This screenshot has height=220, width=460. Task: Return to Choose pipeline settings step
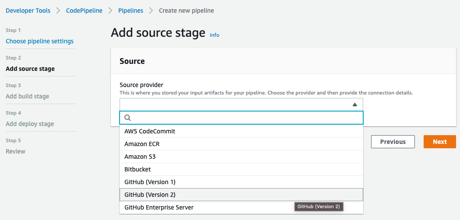39,41
